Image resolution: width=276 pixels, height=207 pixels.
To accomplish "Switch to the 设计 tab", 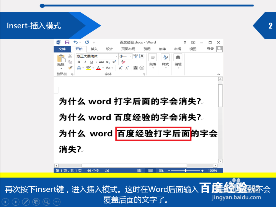I will [110, 49].
